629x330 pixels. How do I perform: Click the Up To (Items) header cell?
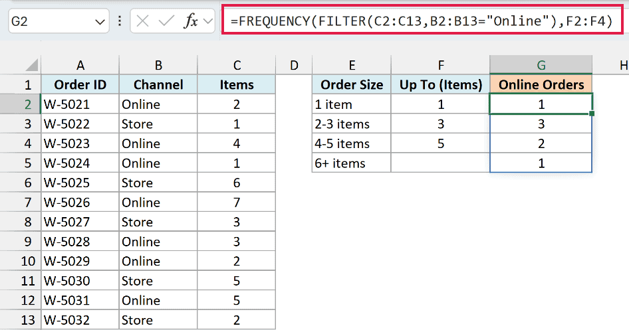pos(440,84)
